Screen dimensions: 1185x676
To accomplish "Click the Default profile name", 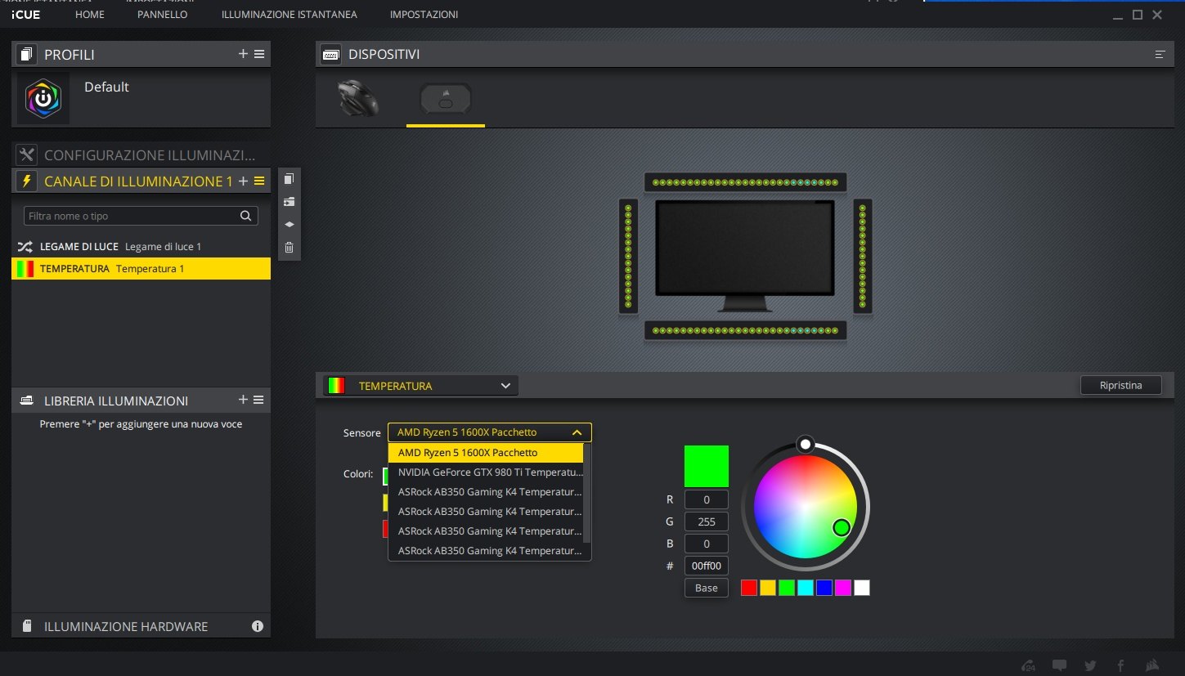I will click(106, 87).
